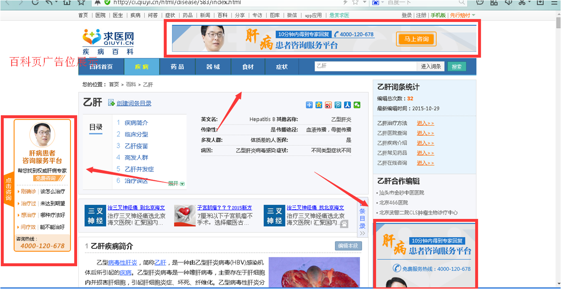
Task: Share to Qzone via yellow star icon
Action: [x=319, y=105]
